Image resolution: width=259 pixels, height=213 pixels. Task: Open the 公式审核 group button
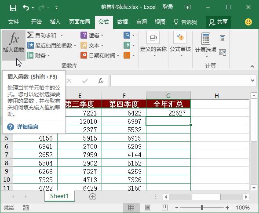(x=180, y=44)
